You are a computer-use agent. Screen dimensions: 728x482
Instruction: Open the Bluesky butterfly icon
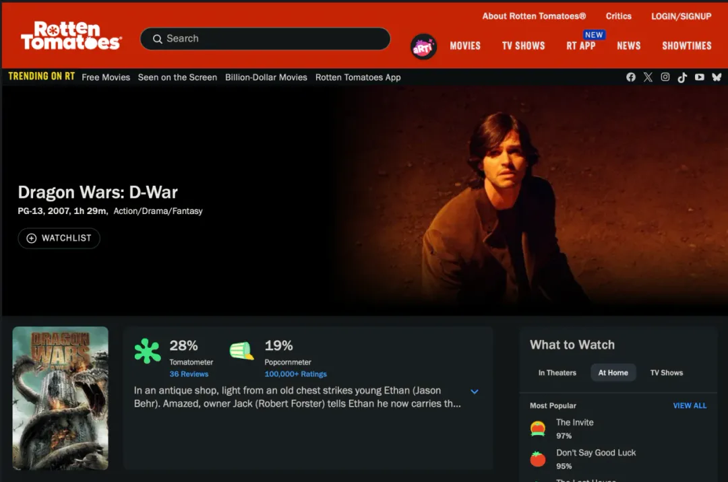click(x=717, y=77)
